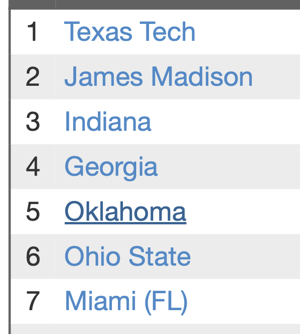Click the James Madison link
The image size is (300, 334).
[x=158, y=77]
